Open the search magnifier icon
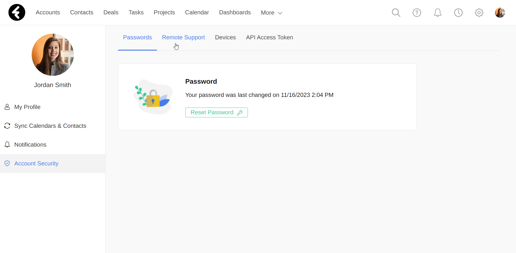Screen dimensions: 516x253 tap(396, 13)
